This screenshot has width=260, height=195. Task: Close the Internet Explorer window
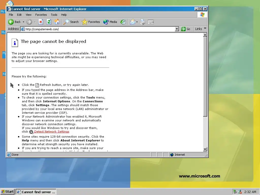coord(205,9)
